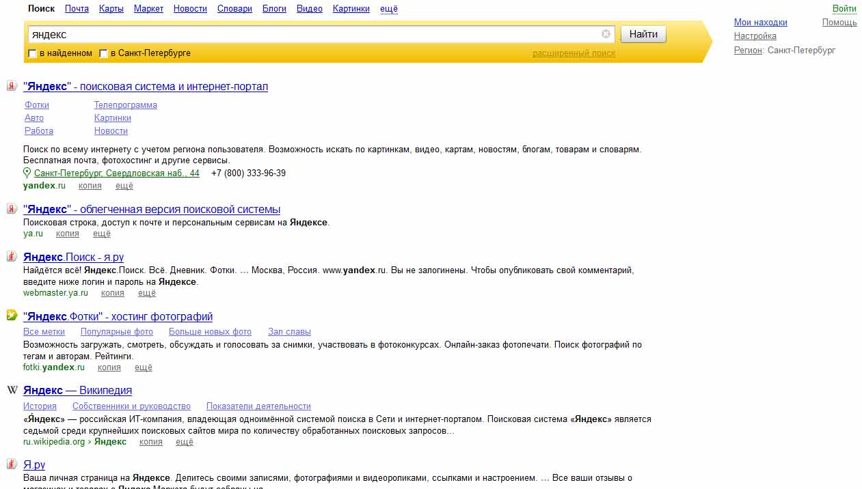Open Собственники и руководство sitelink

click(132, 406)
